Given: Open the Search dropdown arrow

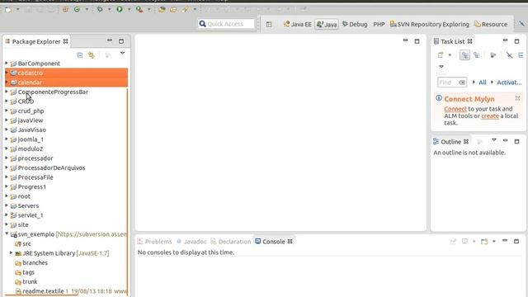Looking at the screenshot, I should [x=195, y=10].
